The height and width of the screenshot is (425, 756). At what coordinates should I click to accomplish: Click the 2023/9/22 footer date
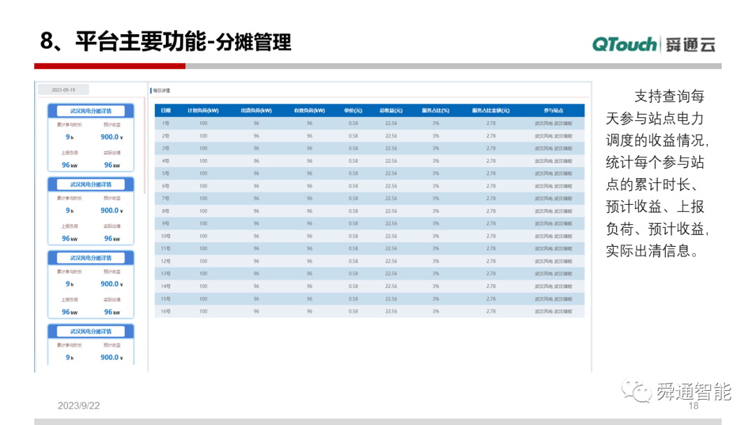78,405
